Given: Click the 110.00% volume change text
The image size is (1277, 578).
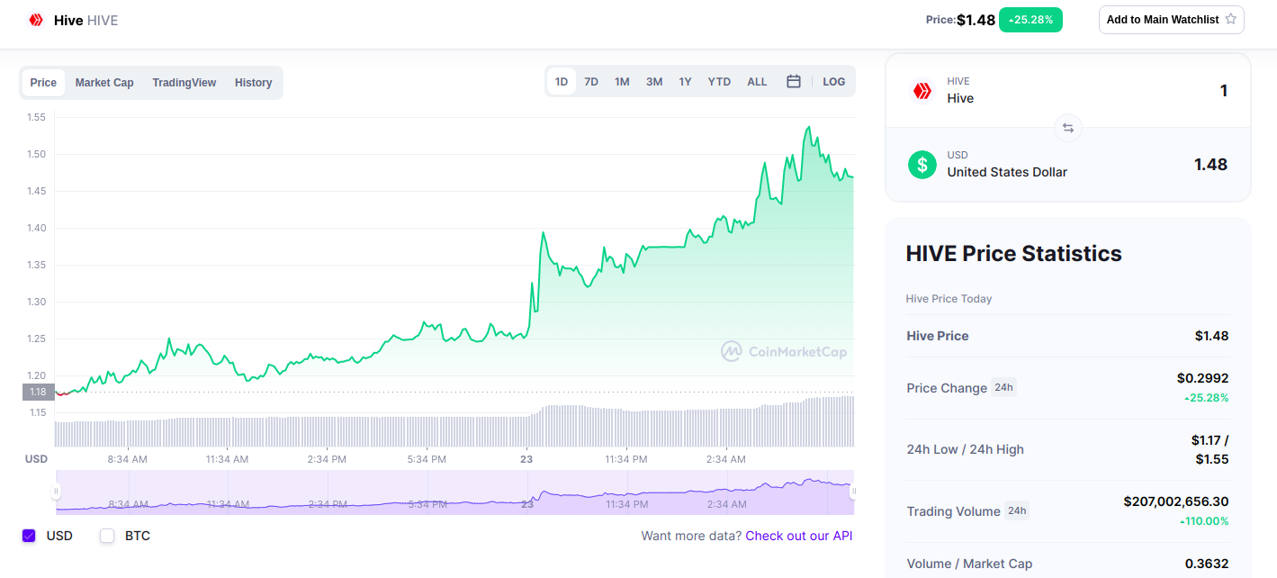Looking at the screenshot, I should coord(1204,521).
